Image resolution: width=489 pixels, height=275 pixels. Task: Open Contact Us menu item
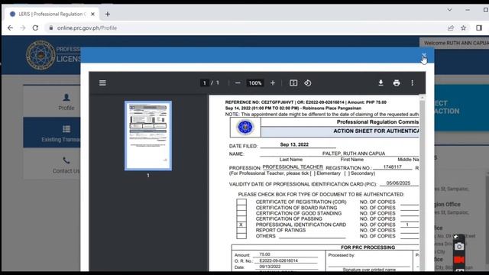pos(66,165)
